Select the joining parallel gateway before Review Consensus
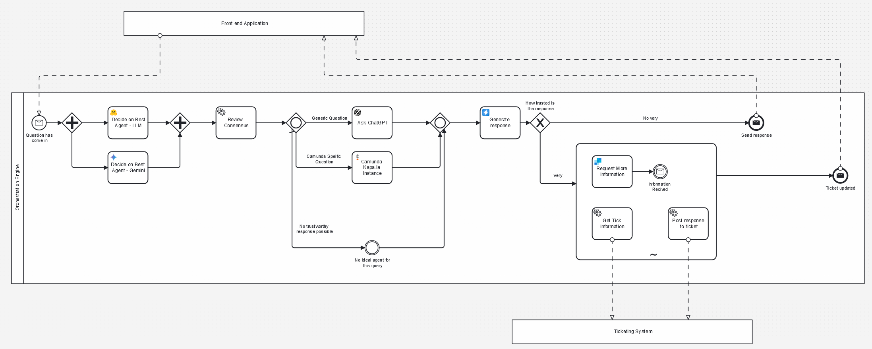The width and height of the screenshot is (872, 349). [x=180, y=123]
